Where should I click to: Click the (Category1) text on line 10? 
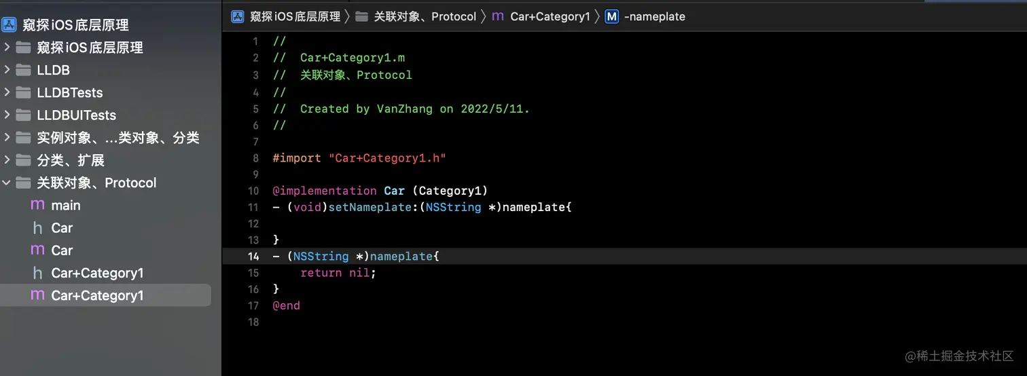pos(450,191)
